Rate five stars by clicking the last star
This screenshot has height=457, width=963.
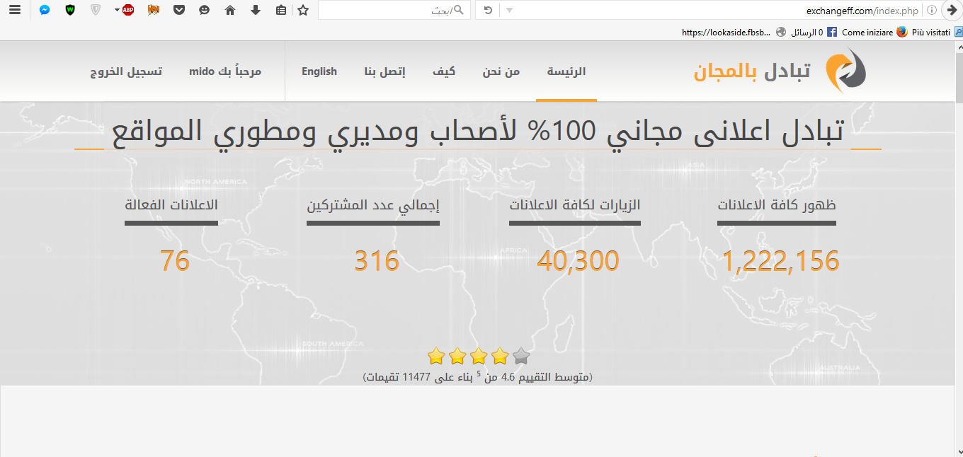(x=520, y=356)
